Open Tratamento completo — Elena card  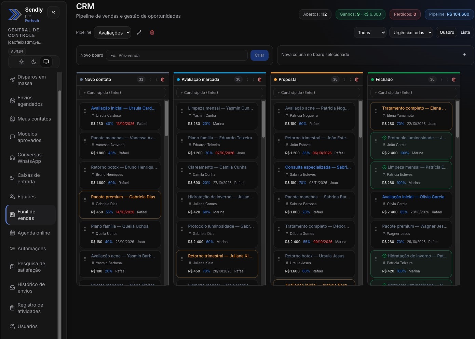(x=411, y=116)
